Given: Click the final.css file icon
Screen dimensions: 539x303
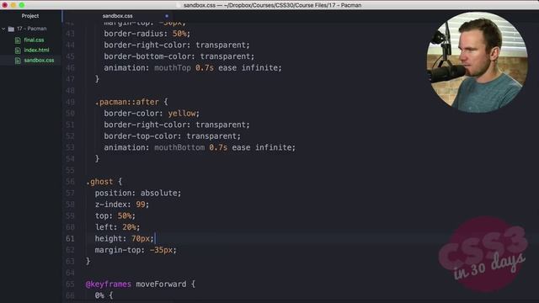Looking at the screenshot, I should click(x=18, y=40).
